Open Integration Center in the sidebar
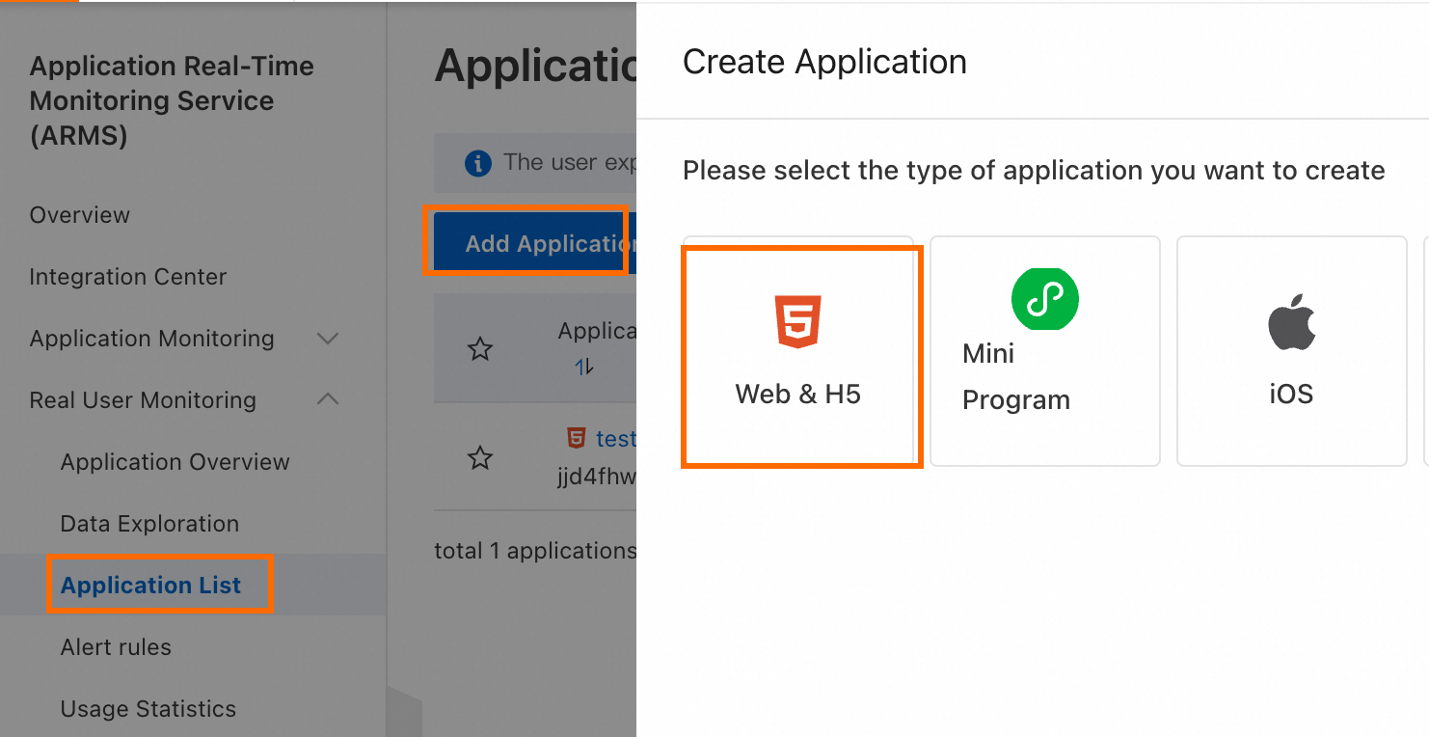Screen dimensions: 1429x737 click(127, 277)
